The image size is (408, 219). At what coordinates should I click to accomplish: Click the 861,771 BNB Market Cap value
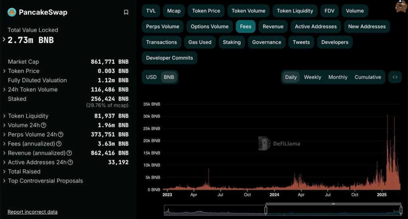click(110, 62)
